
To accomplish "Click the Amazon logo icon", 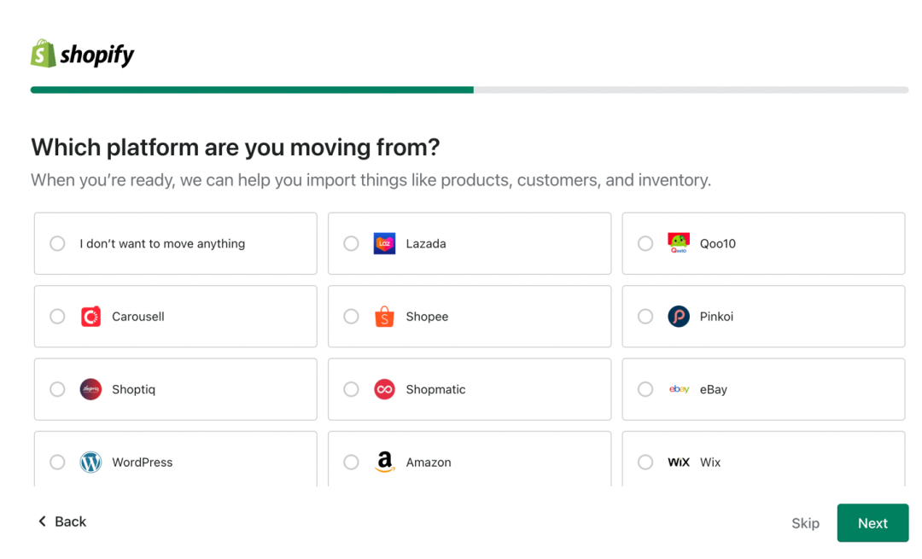I will [385, 462].
